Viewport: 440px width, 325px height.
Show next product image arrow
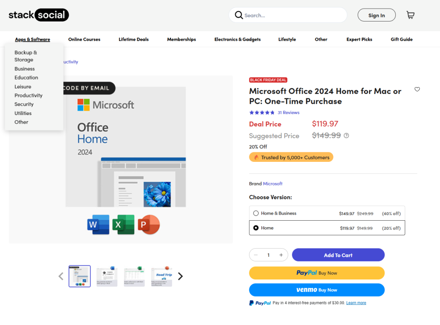(180, 276)
